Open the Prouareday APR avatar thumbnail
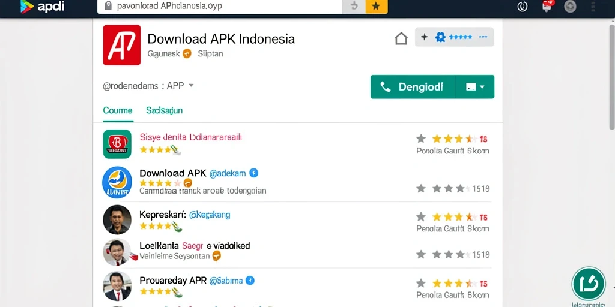 click(x=117, y=286)
